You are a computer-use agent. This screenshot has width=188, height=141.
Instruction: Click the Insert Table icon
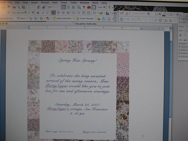click(68, 8)
